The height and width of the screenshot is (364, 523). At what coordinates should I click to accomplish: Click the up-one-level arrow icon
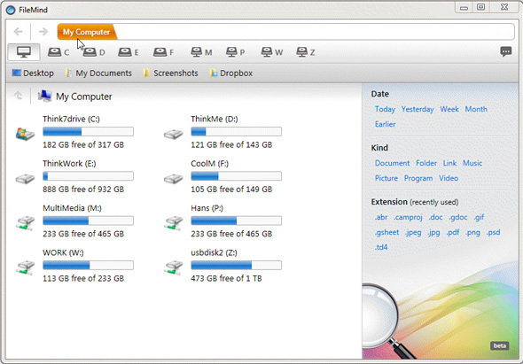[x=18, y=96]
